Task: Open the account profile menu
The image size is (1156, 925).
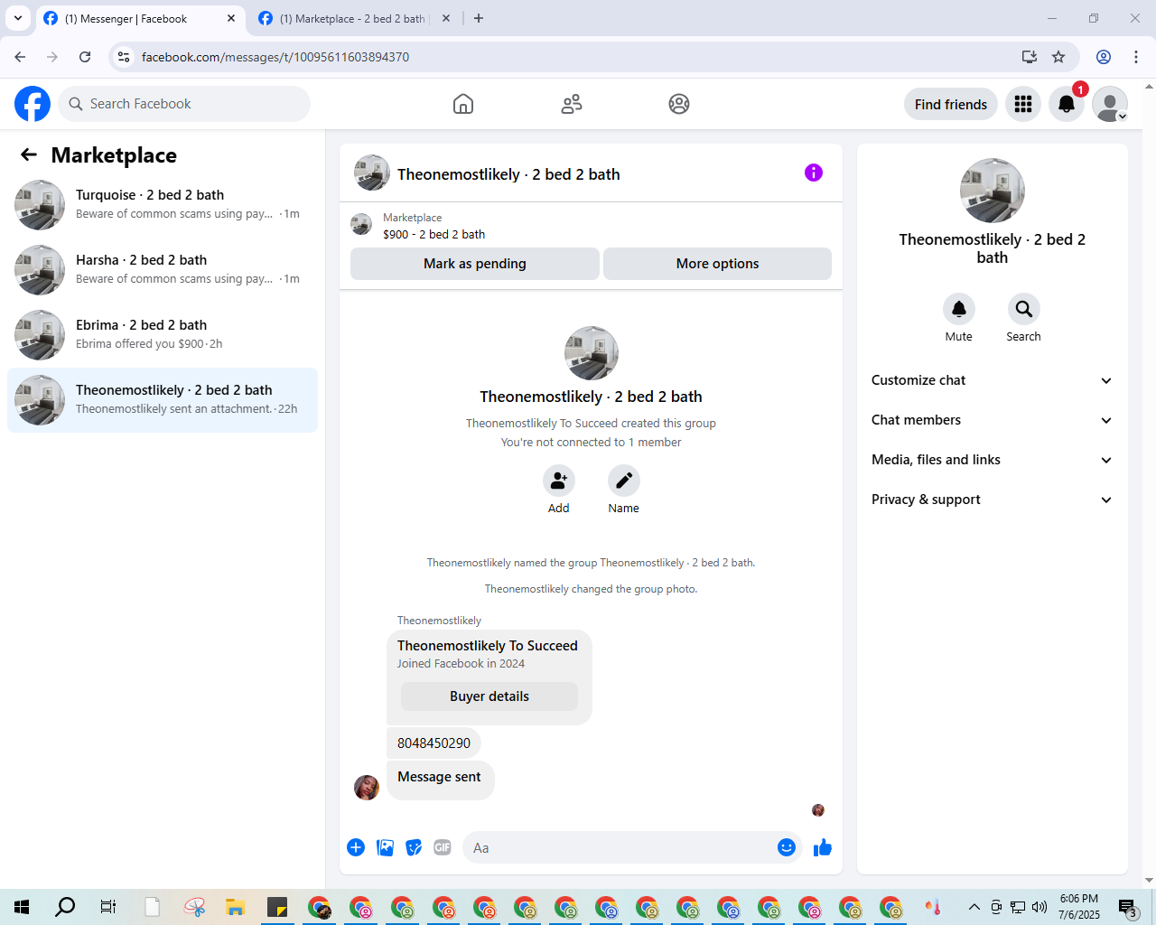Action: (1110, 104)
